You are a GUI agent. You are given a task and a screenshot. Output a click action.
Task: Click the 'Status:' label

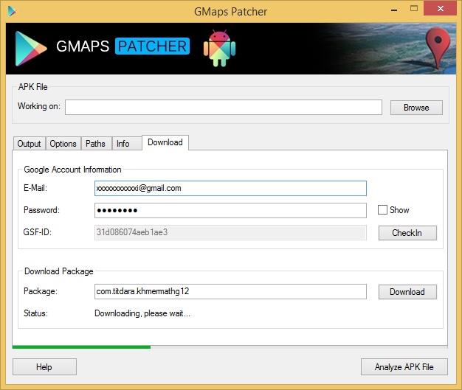(35, 313)
